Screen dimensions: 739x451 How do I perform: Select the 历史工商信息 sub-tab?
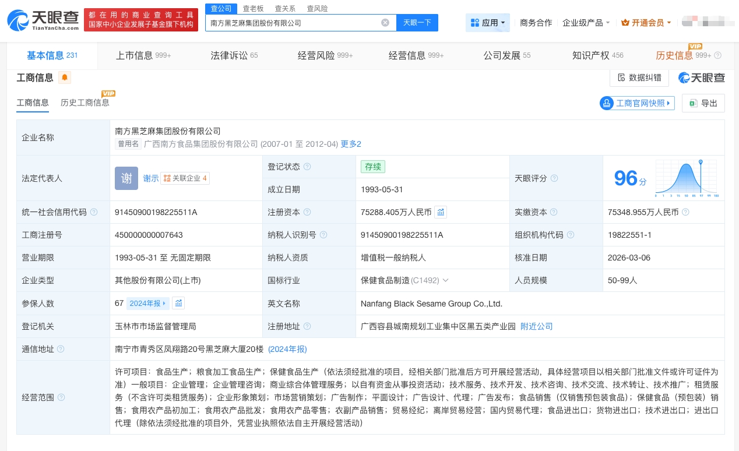pos(85,103)
